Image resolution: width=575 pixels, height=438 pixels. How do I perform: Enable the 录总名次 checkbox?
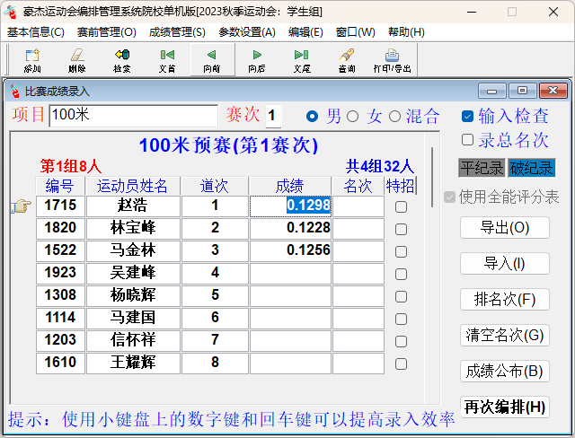467,139
